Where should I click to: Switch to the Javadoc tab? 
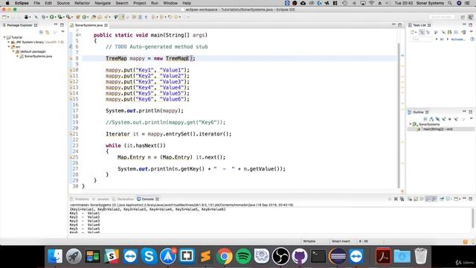point(101,199)
